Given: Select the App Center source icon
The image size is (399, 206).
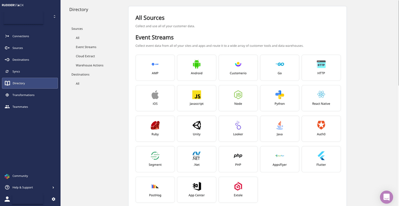Looking at the screenshot, I should (x=197, y=186).
